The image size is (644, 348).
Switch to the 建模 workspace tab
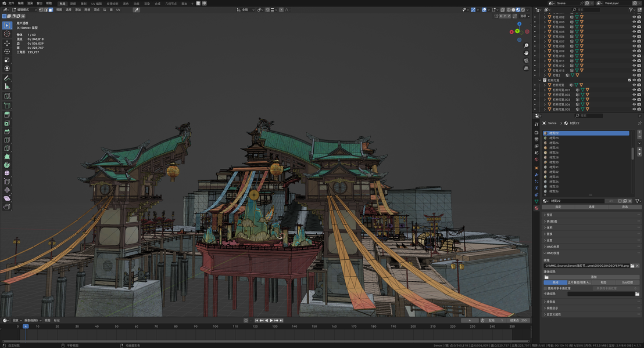[x=73, y=3]
